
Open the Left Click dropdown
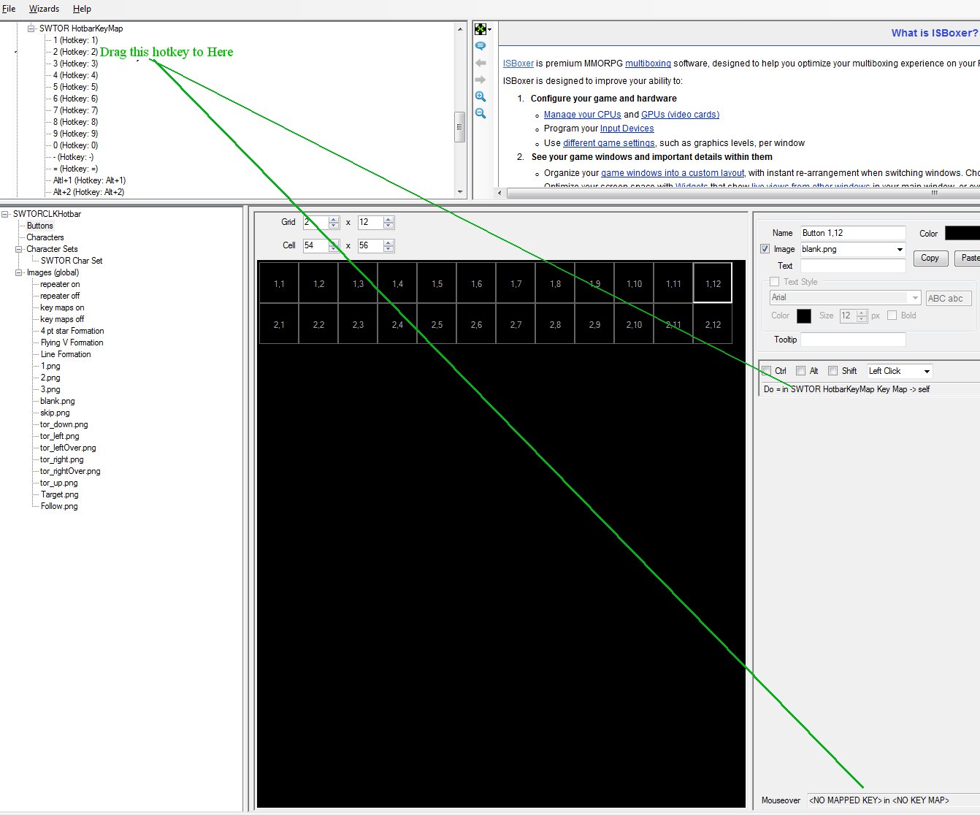tap(927, 371)
